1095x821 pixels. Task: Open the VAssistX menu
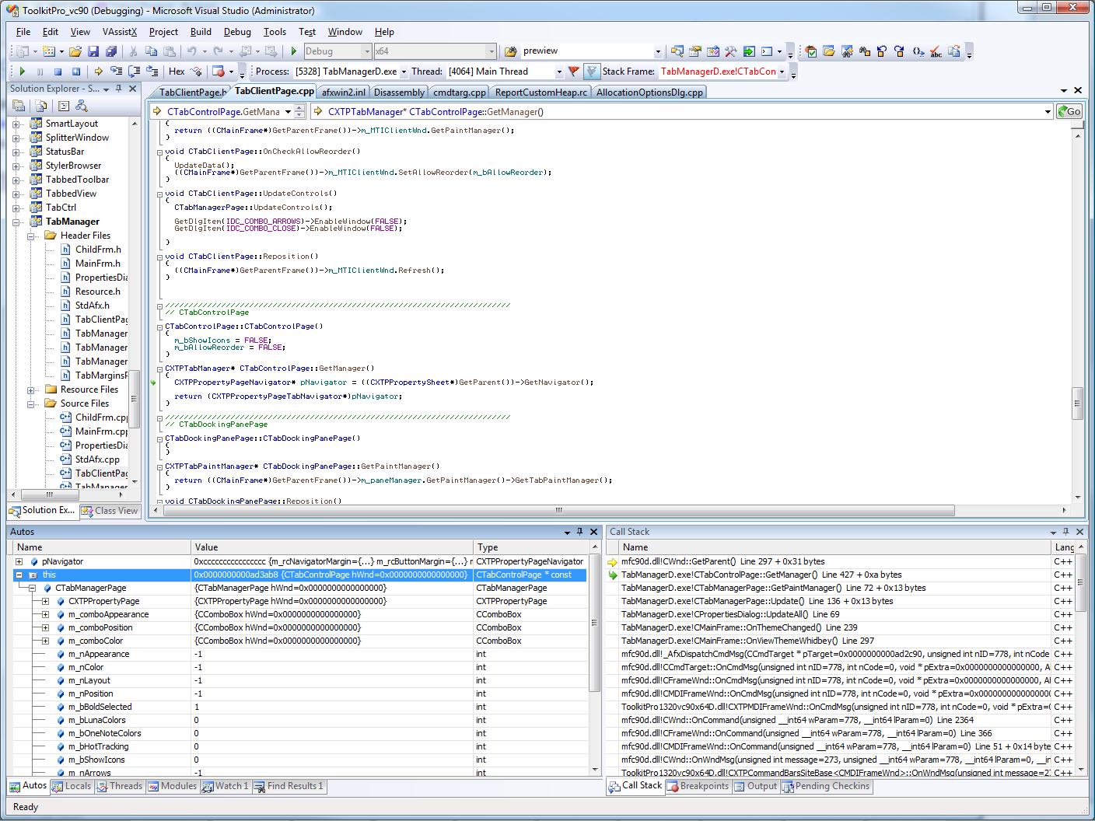coord(119,32)
